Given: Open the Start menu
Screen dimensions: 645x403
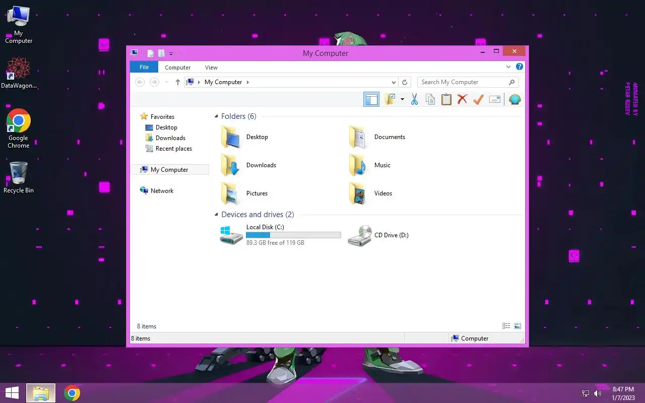Looking at the screenshot, I should pos(12,393).
